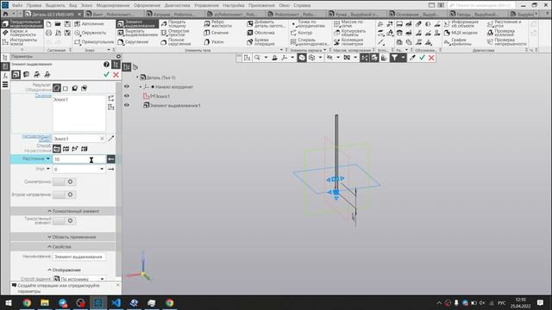Select the Прямоугольник rectangle tool
This screenshot has height=310, width=552.
tap(94, 42)
